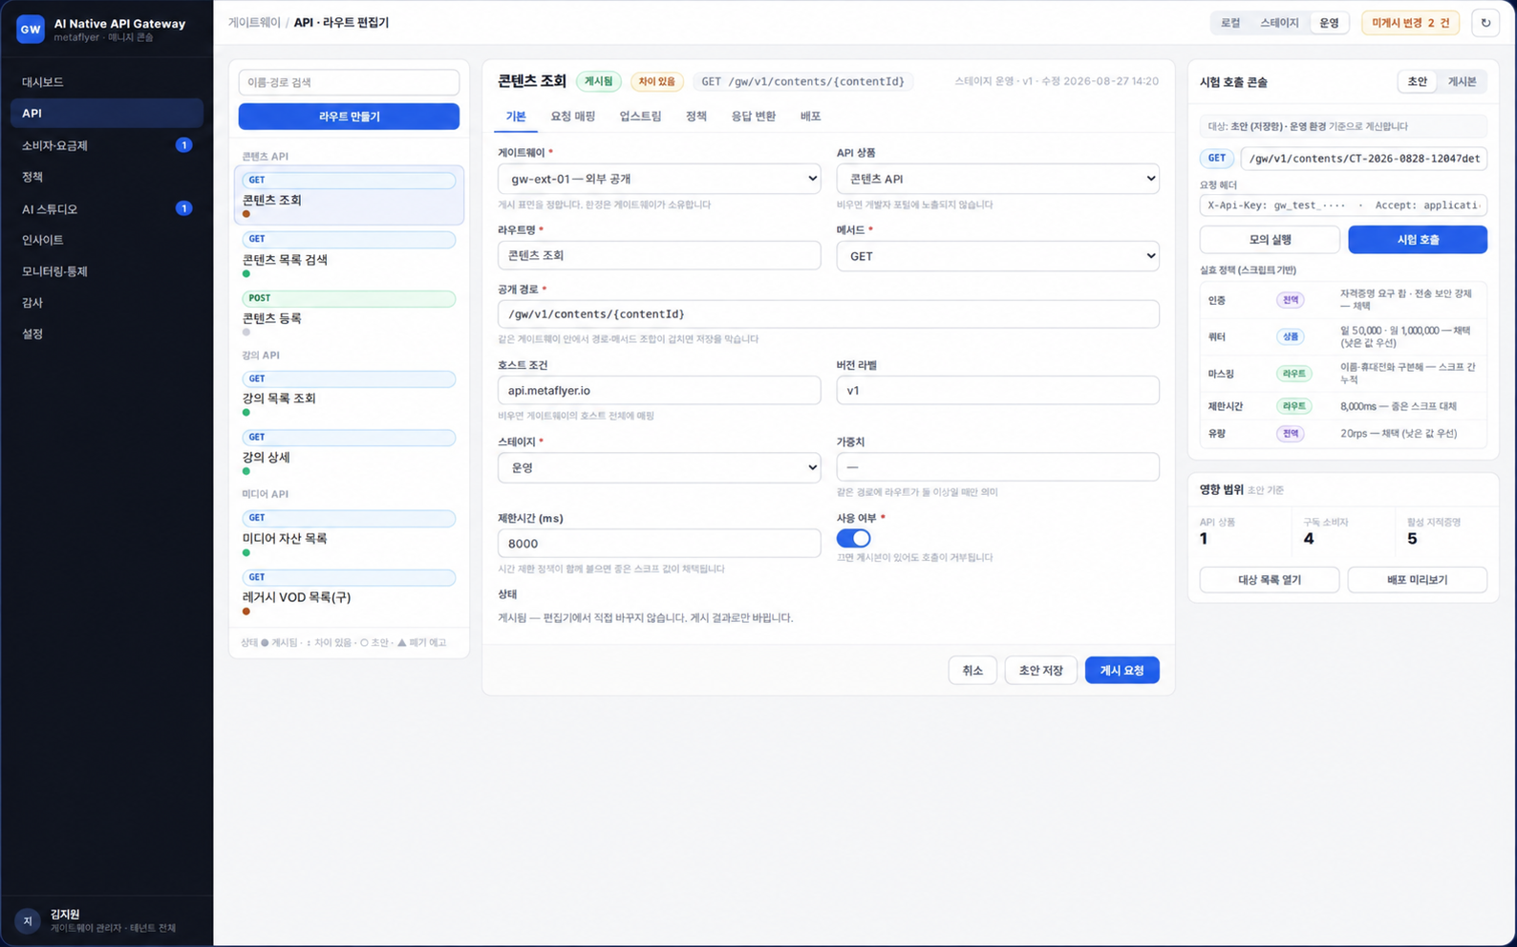1517x947 pixels.
Task: Select 게시본 in the test console
Action: pos(1462,82)
